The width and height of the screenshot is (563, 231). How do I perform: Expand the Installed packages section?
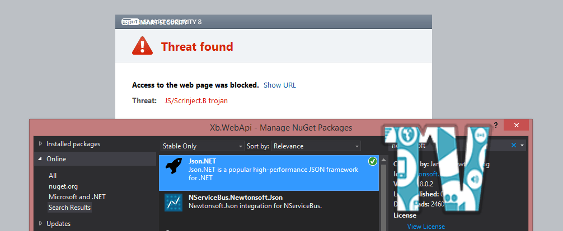[40, 144]
